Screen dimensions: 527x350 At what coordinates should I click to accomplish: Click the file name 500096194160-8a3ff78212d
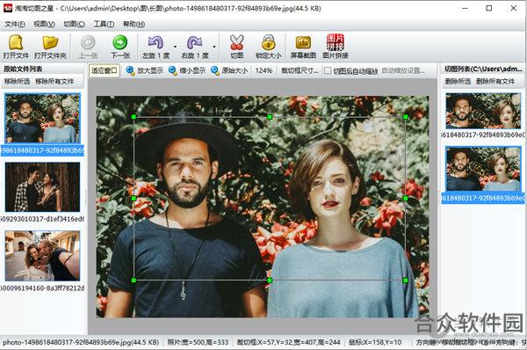(x=42, y=288)
